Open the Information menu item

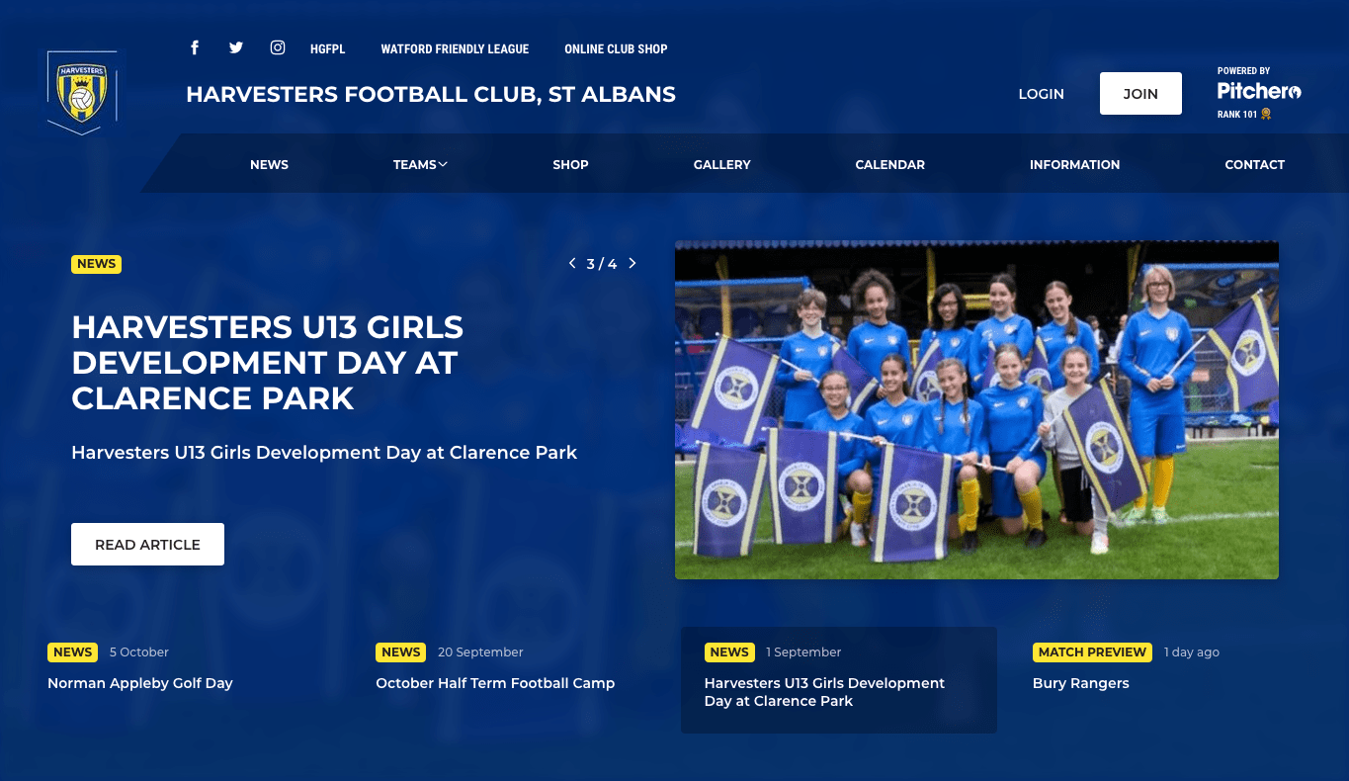coord(1074,165)
